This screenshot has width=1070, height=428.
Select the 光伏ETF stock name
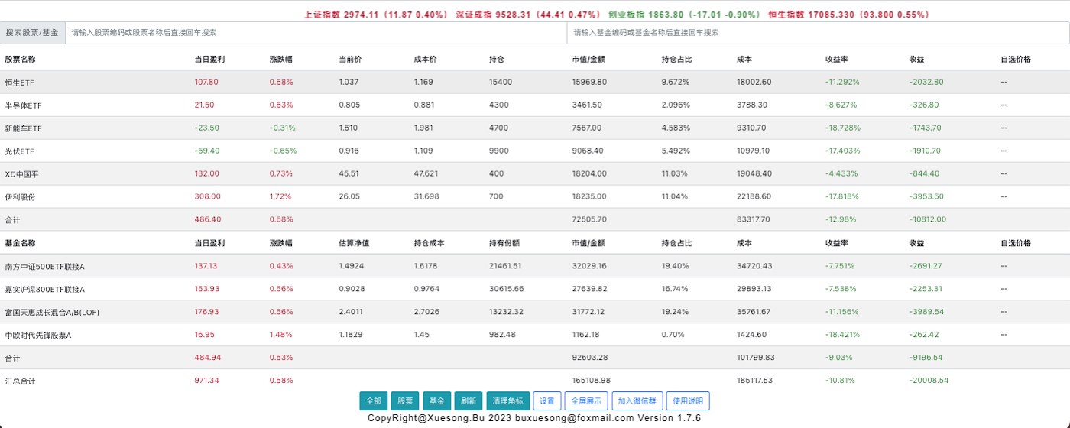20,151
